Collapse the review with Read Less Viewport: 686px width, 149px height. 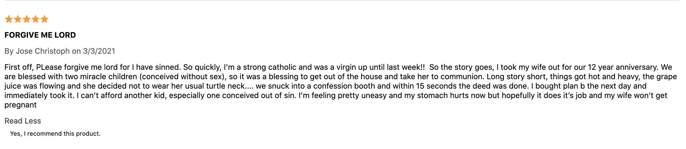point(23,121)
